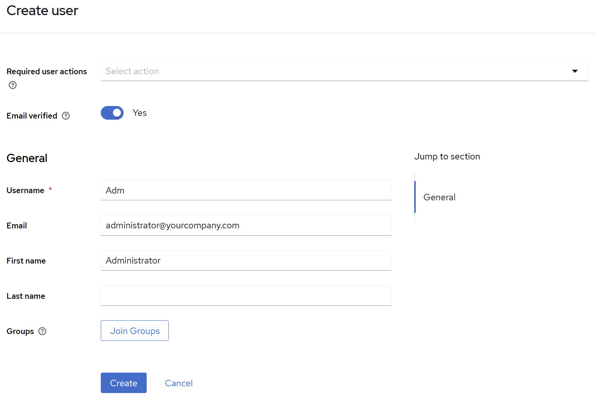595x401 pixels.
Task: Click the blue Create button
Action: click(x=124, y=383)
